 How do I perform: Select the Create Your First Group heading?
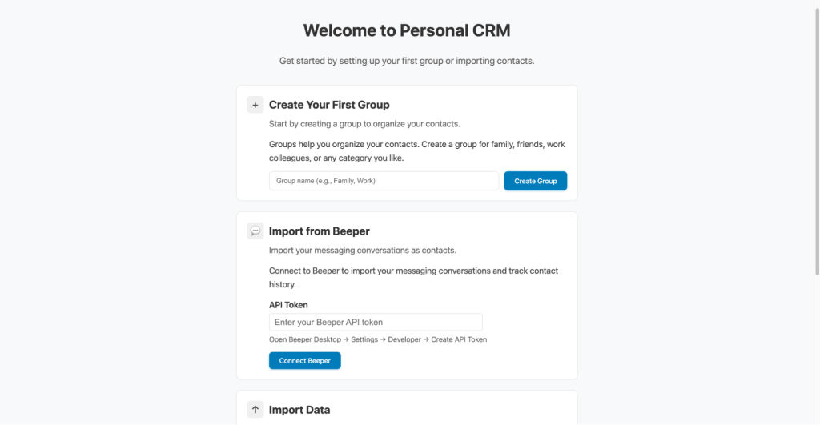pyautogui.click(x=329, y=105)
